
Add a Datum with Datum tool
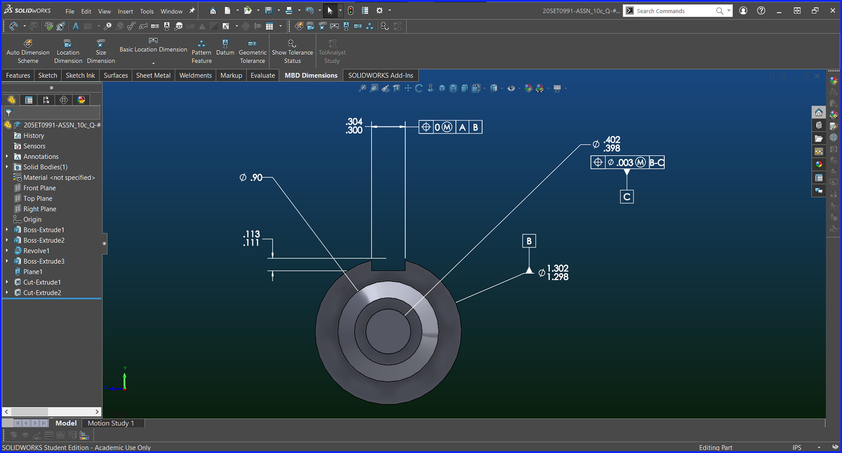(225, 47)
